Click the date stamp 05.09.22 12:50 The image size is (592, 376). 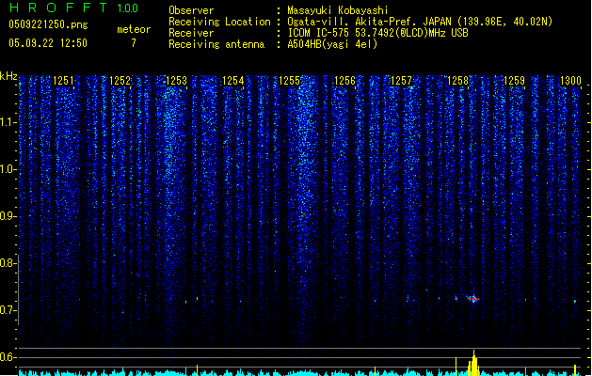click(x=48, y=43)
